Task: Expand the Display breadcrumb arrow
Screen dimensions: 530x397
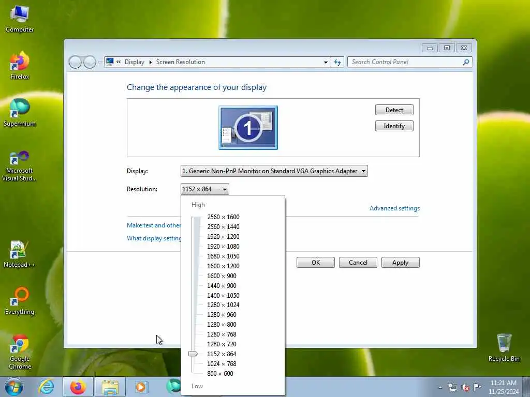Action: click(151, 62)
